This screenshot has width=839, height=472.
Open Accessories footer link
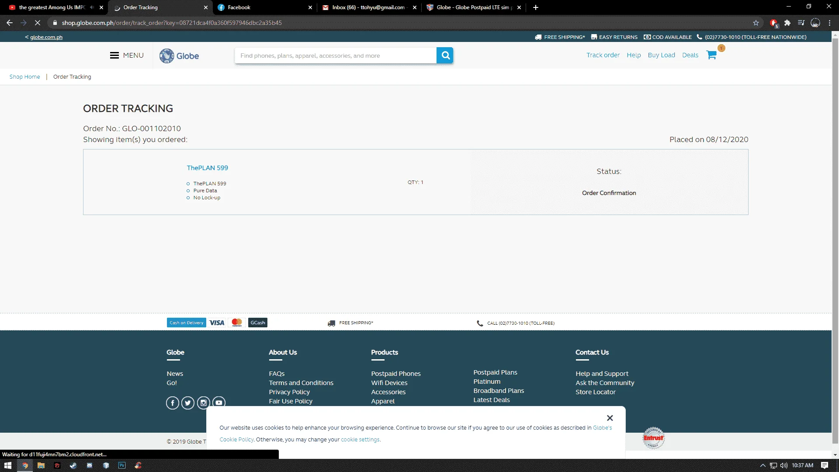point(388,392)
